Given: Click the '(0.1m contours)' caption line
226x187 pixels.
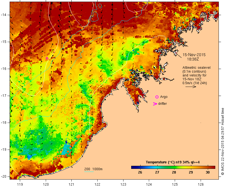Looking at the screenshot, I should click(x=194, y=71).
